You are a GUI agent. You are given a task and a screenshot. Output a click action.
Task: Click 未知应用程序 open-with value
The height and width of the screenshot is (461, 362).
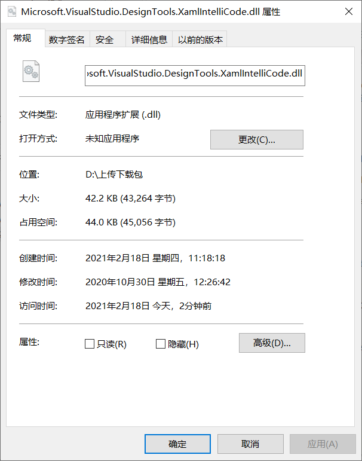[x=112, y=139]
